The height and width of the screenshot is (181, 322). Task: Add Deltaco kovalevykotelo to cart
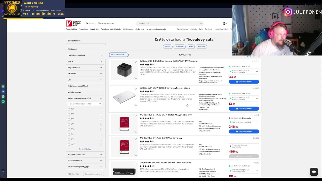tap(244, 109)
